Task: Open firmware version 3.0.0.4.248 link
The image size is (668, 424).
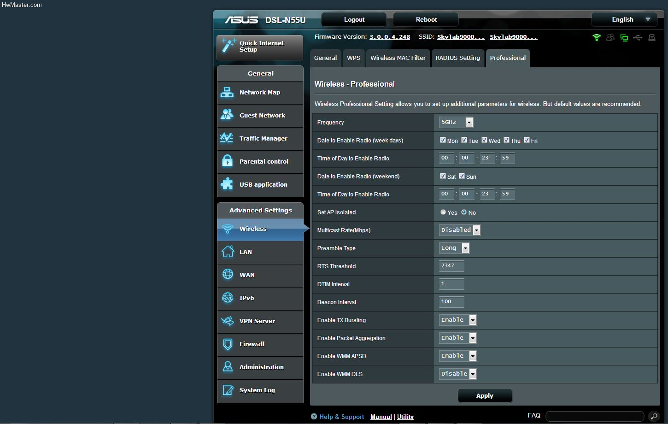Action: click(390, 37)
